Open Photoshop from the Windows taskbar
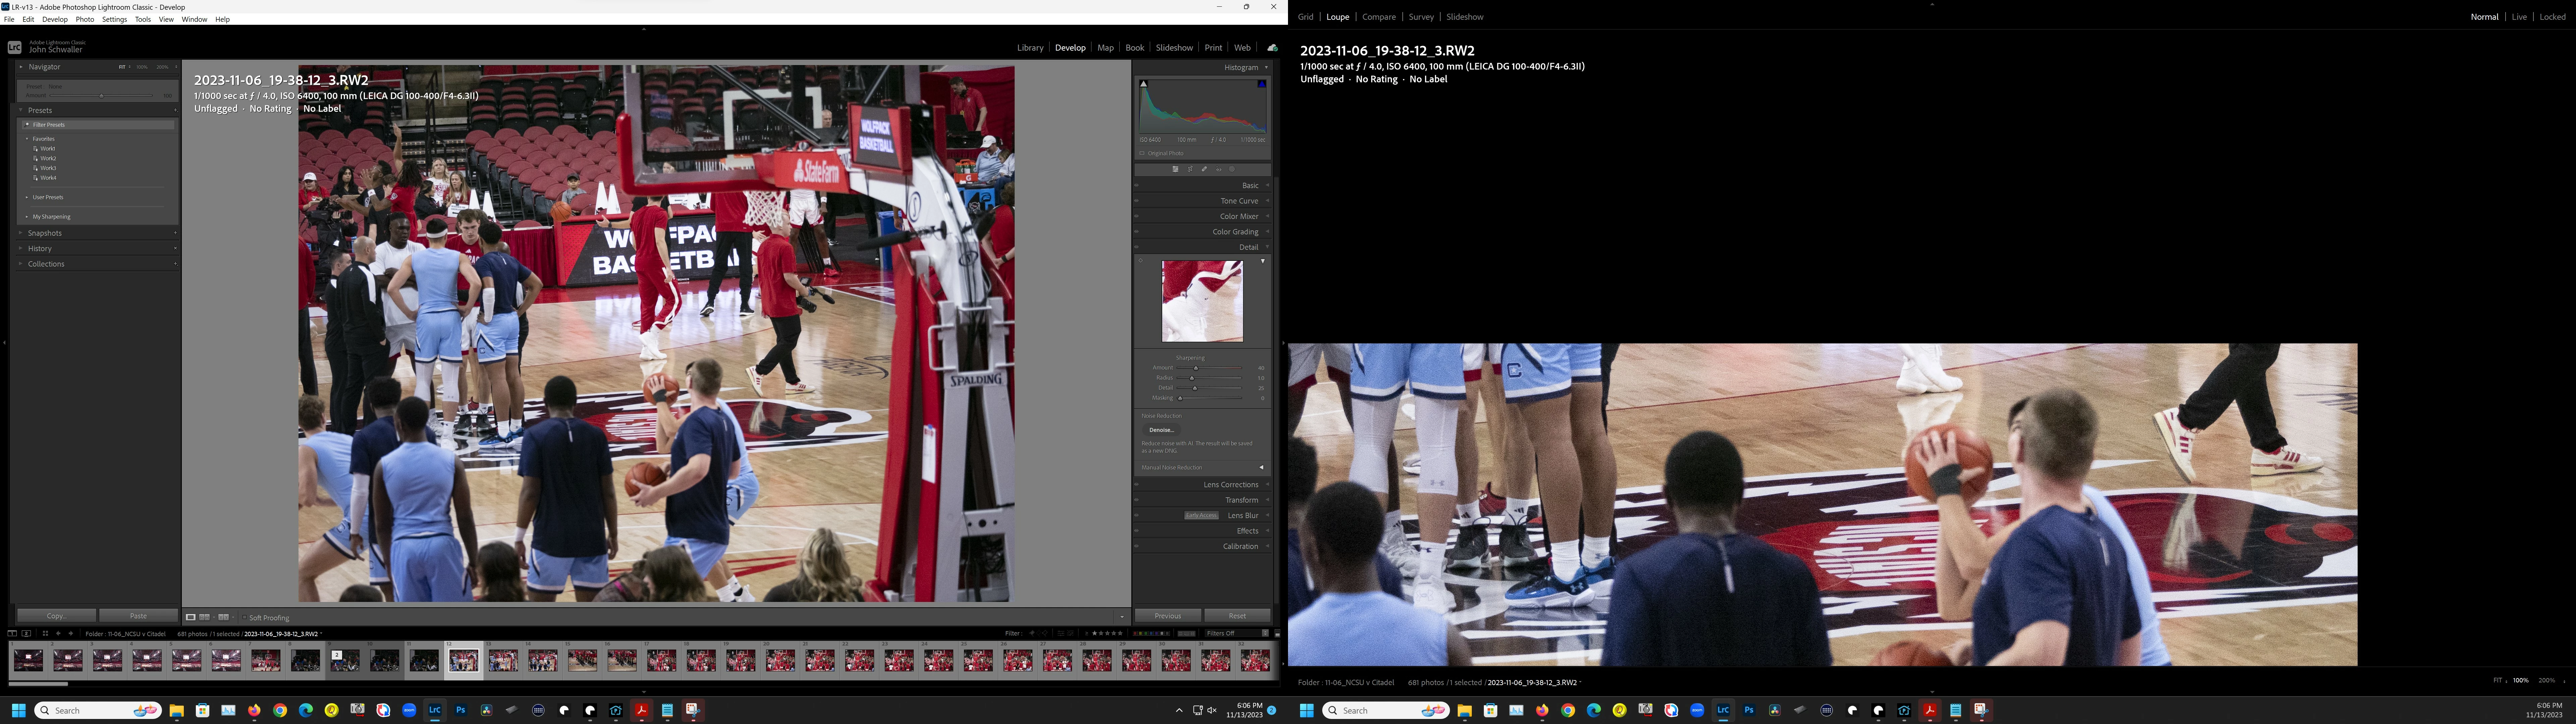The image size is (2576, 724). [x=461, y=710]
